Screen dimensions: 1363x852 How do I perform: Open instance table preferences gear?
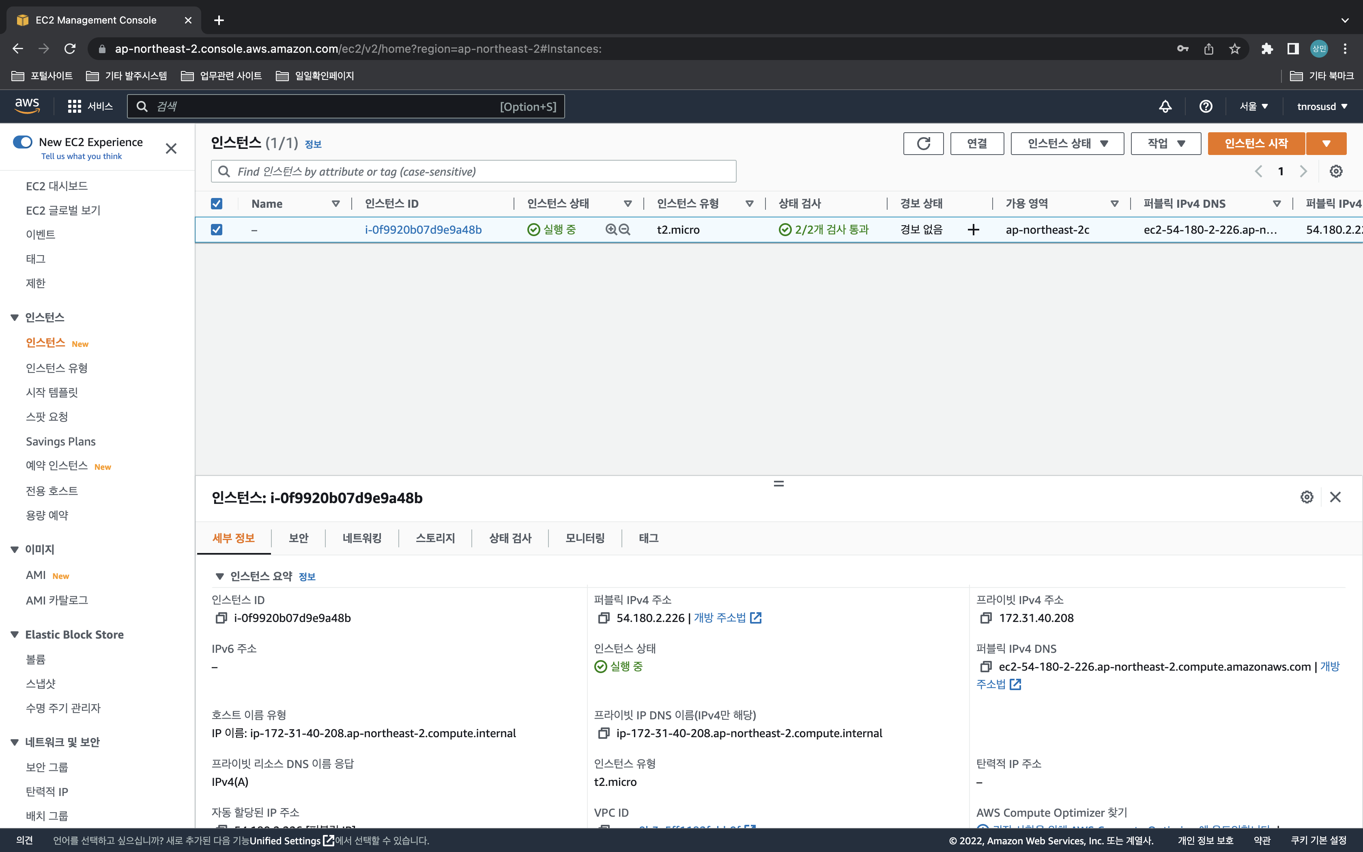pyautogui.click(x=1336, y=171)
